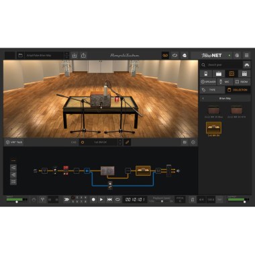255x255 pixels.
Task: Toggle the SPEAKER filter
Action: [208, 82]
